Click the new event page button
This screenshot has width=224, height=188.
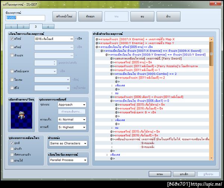(x=64, y=16)
